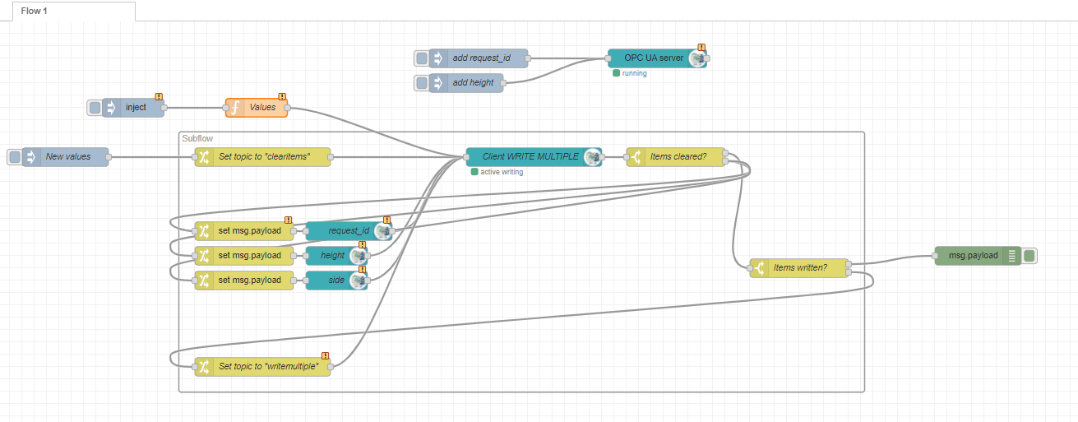
Task: Click output port of Client WRITE MULTIPLE node
Action: click(x=602, y=157)
